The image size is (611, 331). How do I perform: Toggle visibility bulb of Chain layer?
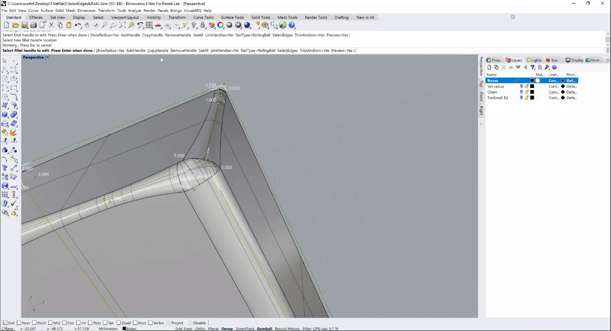(x=521, y=92)
